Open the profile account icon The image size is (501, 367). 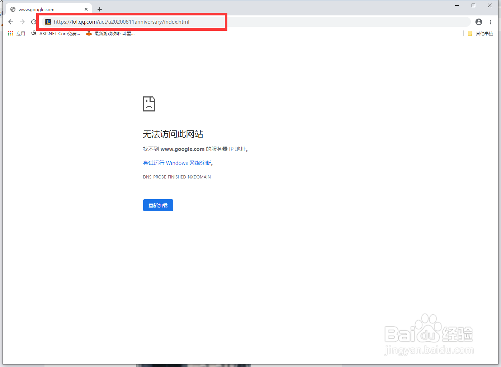(479, 22)
